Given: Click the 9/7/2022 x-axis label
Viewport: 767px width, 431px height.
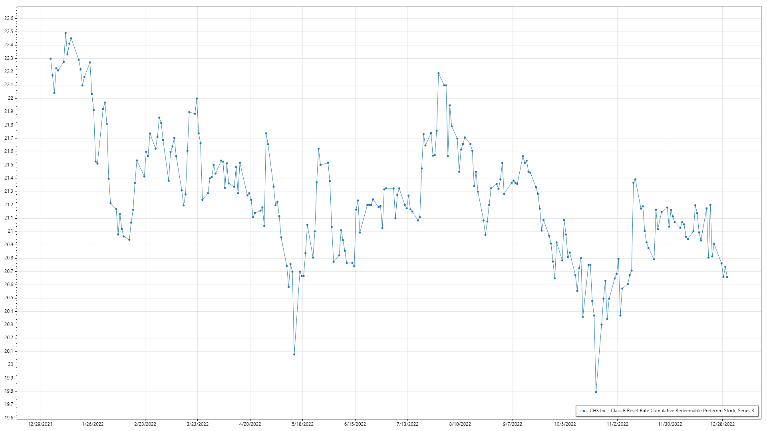Looking at the screenshot, I should [x=513, y=424].
